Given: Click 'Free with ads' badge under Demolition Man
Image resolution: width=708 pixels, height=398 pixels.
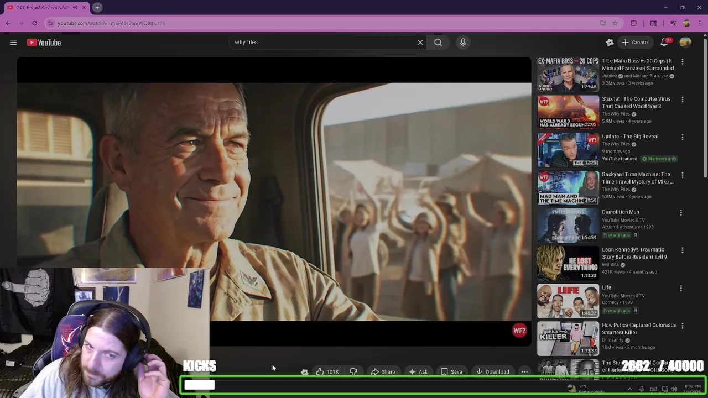Looking at the screenshot, I should 617,235.
